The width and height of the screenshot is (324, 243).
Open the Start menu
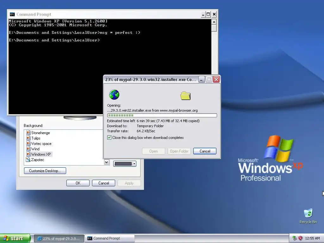[15, 238]
